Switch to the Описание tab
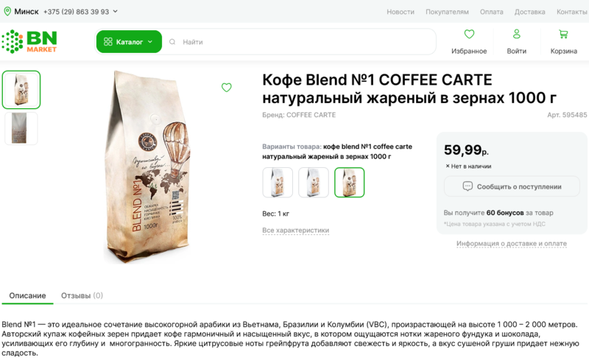 pyautogui.click(x=27, y=295)
